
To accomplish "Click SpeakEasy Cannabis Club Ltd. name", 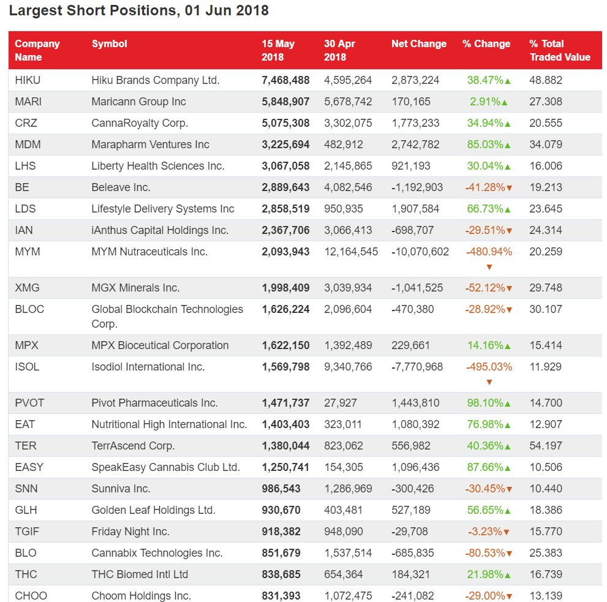I will (x=166, y=467).
